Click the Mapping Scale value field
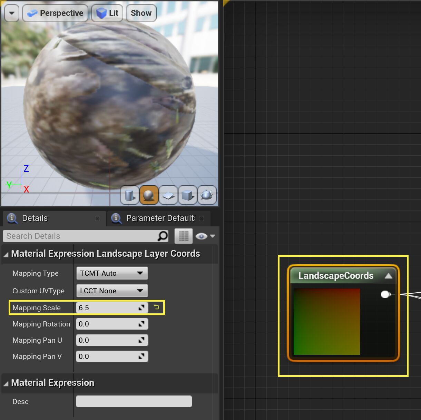Image resolution: width=421 pixels, height=420 pixels. (107, 307)
